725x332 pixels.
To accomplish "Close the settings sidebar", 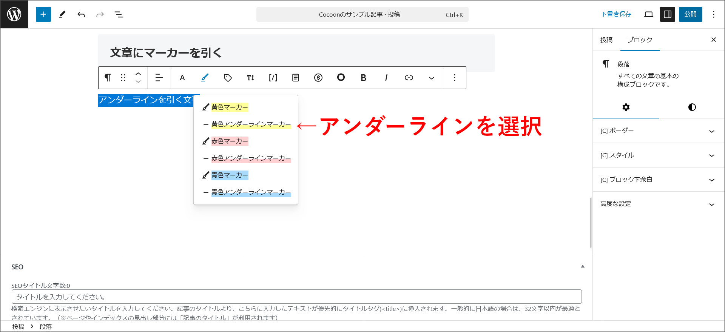I will [x=714, y=40].
